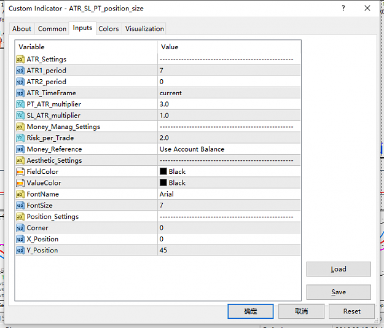Click the 'ATR_Settings' variable name
The height and width of the screenshot is (328, 384).
point(46,60)
